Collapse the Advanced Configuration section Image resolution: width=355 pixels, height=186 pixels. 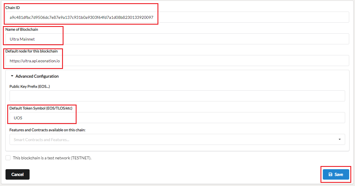35,76
